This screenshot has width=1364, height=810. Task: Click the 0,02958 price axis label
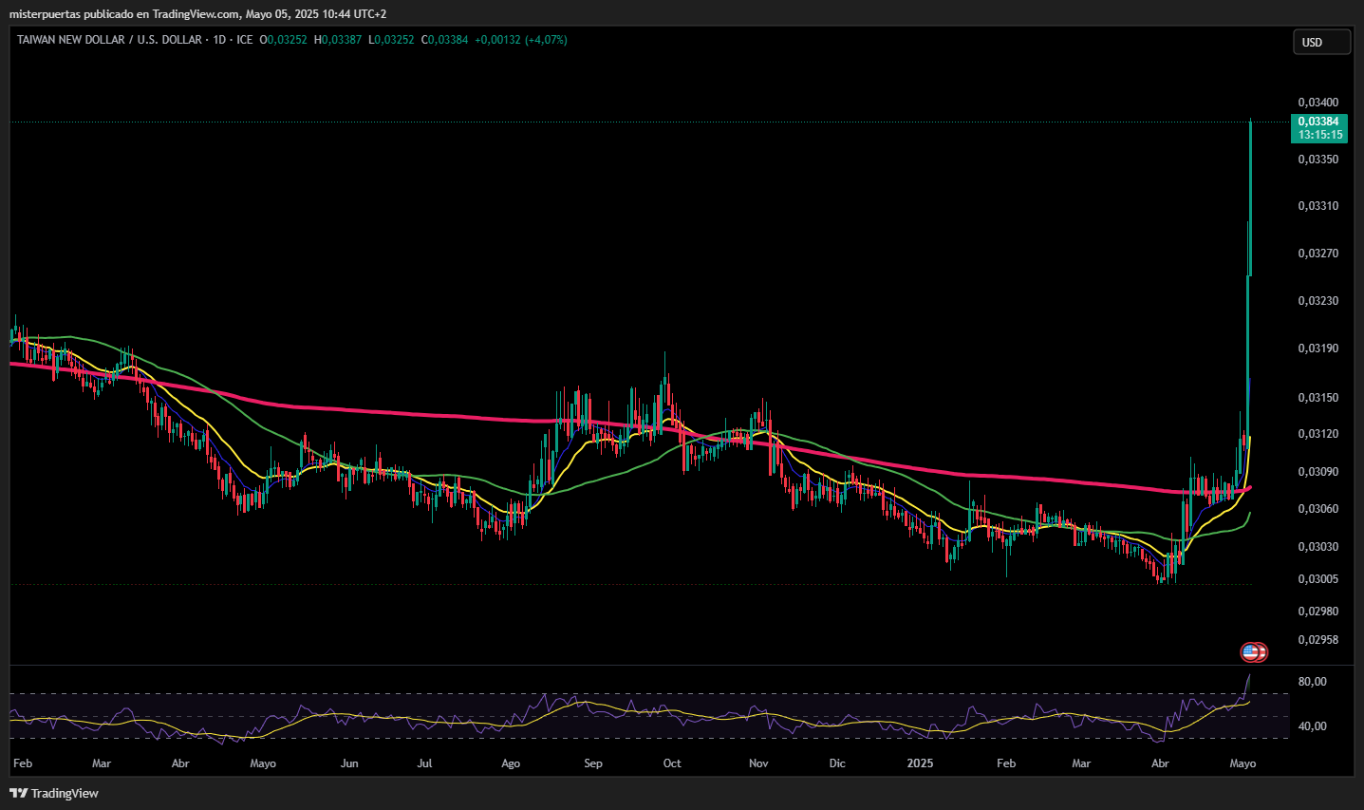tap(1318, 640)
